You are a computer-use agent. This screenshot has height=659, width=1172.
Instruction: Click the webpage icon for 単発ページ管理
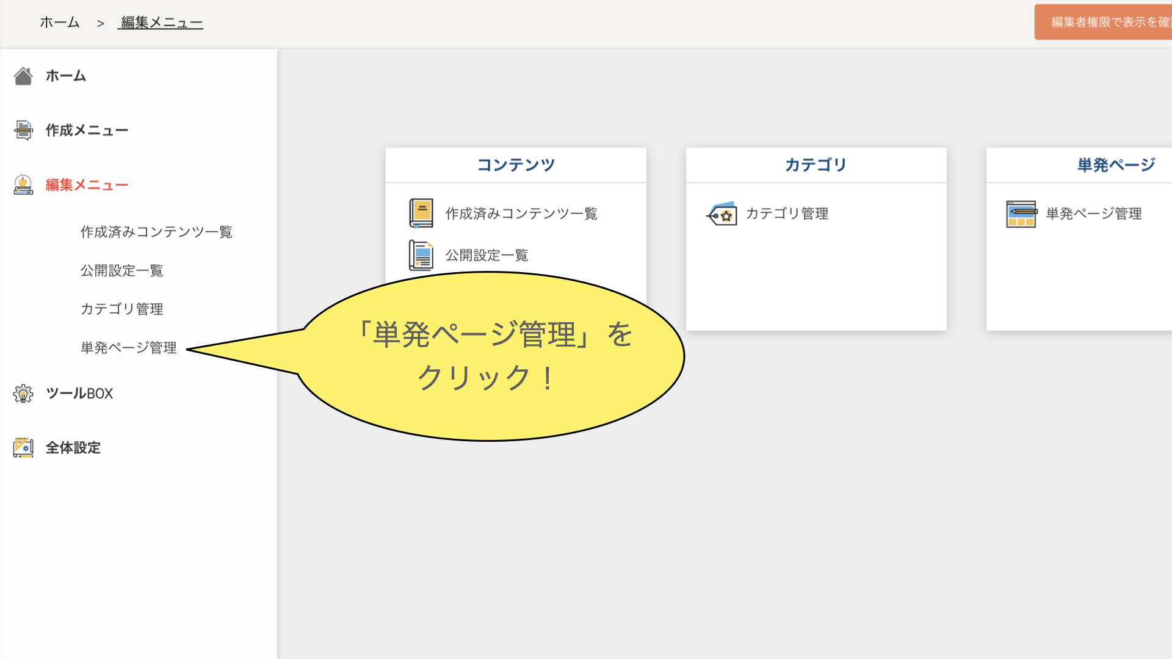pyautogui.click(x=1021, y=214)
